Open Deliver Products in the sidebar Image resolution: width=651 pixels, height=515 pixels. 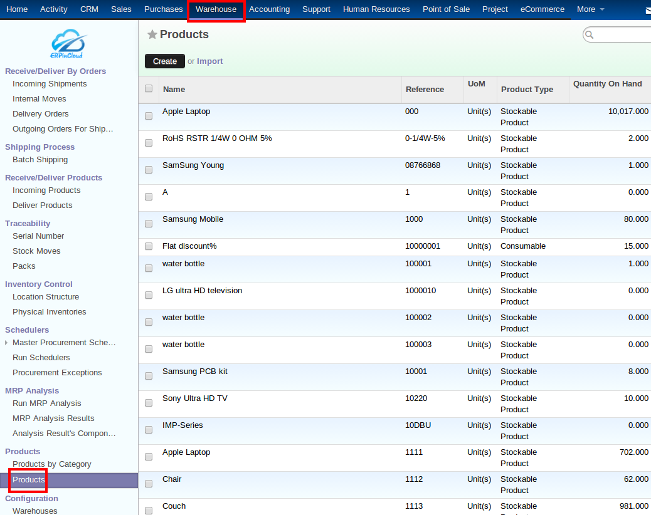43,205
